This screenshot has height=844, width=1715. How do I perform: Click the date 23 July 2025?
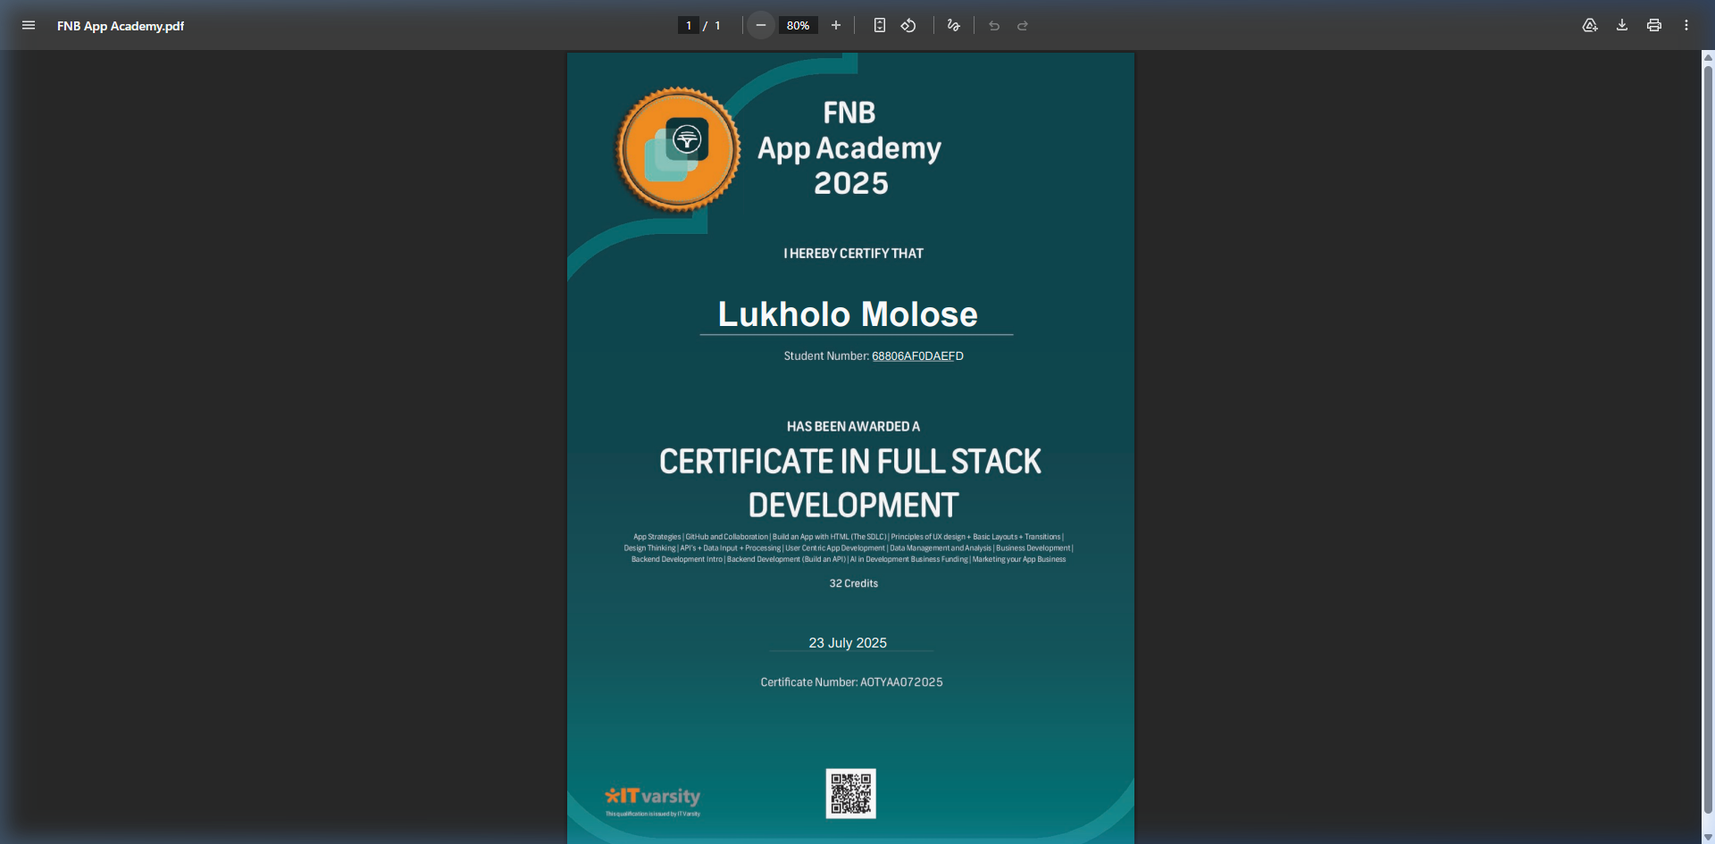(848, 642)
